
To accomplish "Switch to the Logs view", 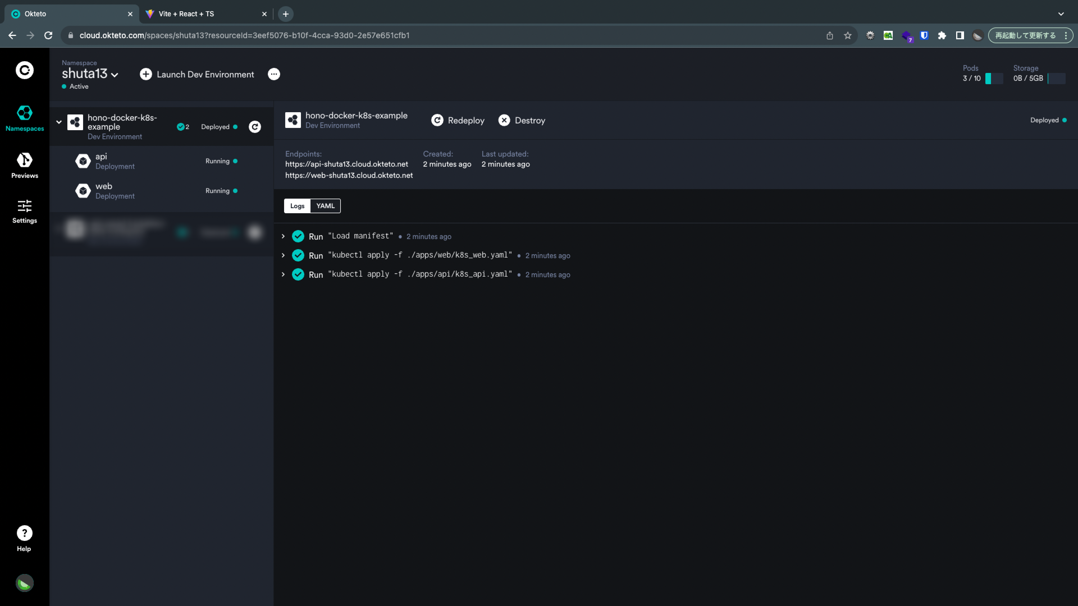I will click(x=297, y=206).
